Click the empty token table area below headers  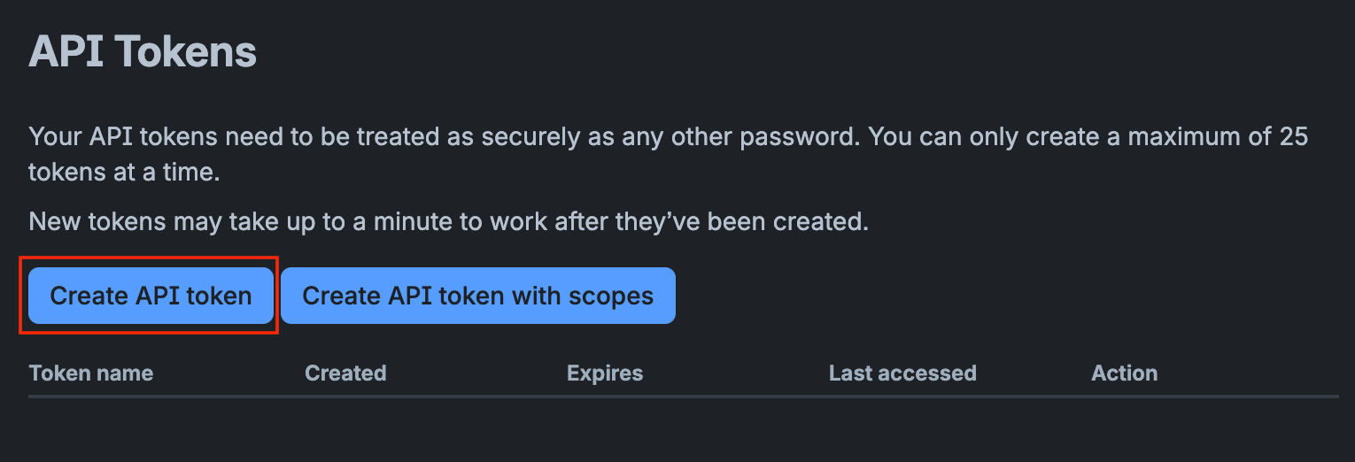point(684,429)
